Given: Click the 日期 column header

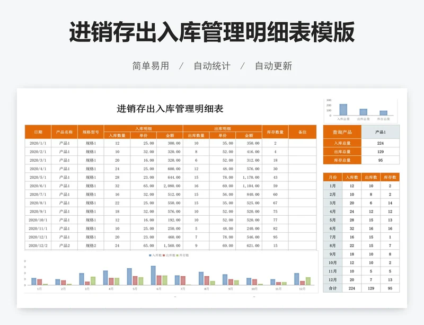Looking at the screenshot, I should pyautogui.click(x=38, y=132).
